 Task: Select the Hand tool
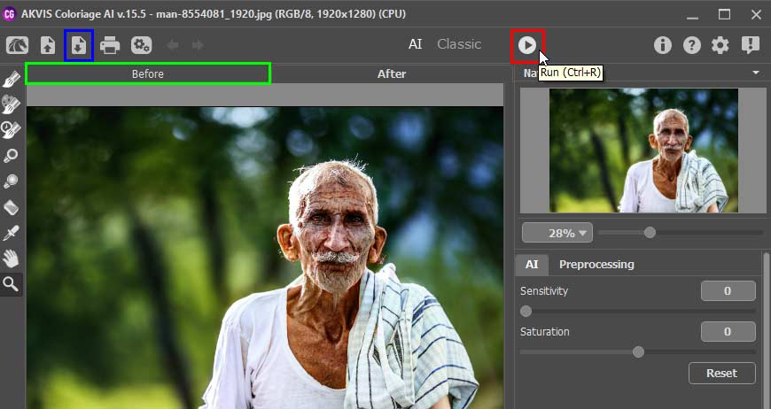click(x=12, y=259)
